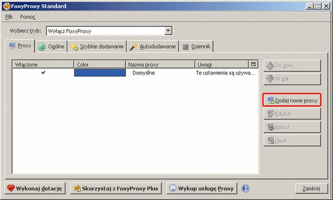Click the Uwagi column header

222,65
